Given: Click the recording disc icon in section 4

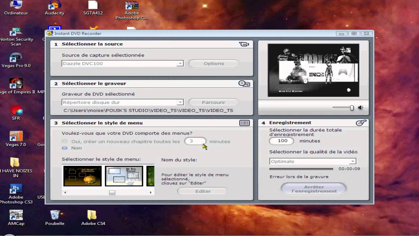Looking at the screenshot, I should (x=361, y=123).
